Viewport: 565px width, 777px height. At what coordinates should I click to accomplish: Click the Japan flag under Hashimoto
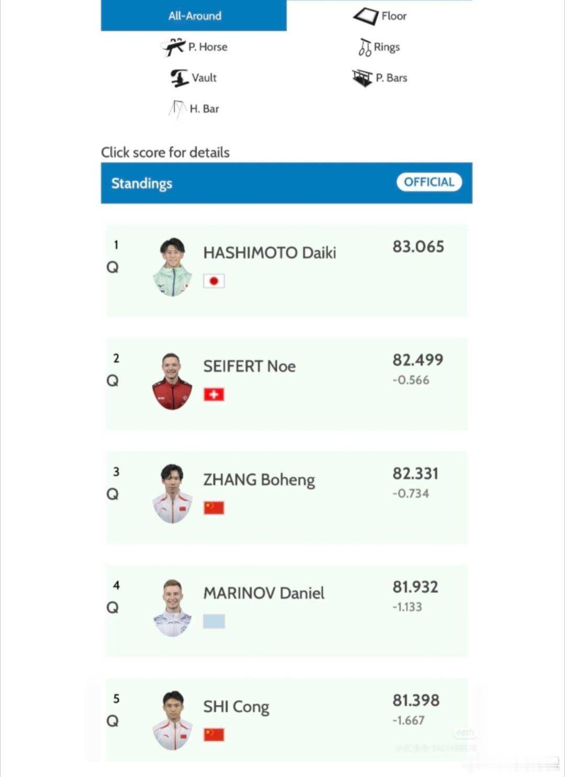pyautogui.click(x=214, y=281)
